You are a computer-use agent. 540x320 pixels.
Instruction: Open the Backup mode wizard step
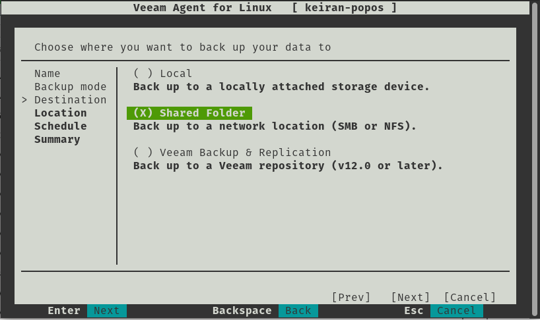pyautogui.click(x=70, y=86)
